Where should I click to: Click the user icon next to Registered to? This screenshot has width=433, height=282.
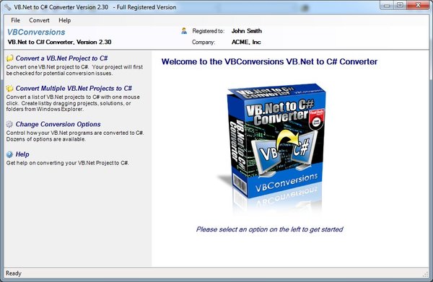point(184,31)
